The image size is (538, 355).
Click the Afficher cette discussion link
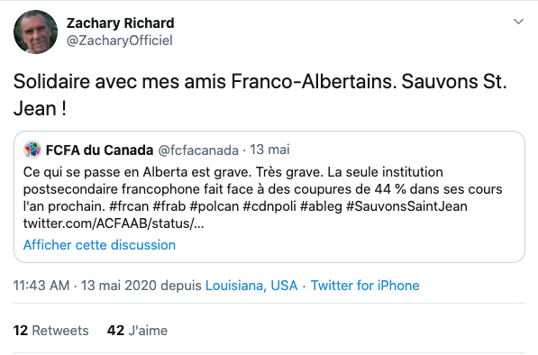(x=99, y=245)
